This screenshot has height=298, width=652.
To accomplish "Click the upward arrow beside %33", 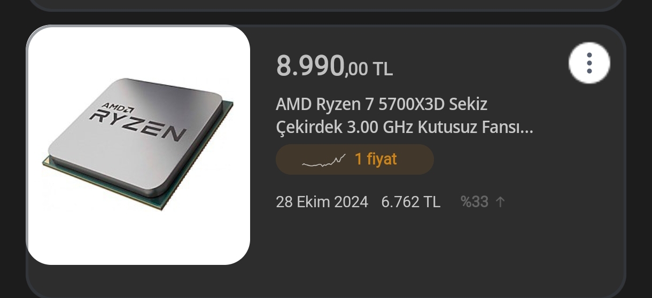I will [x=500, y=202].
